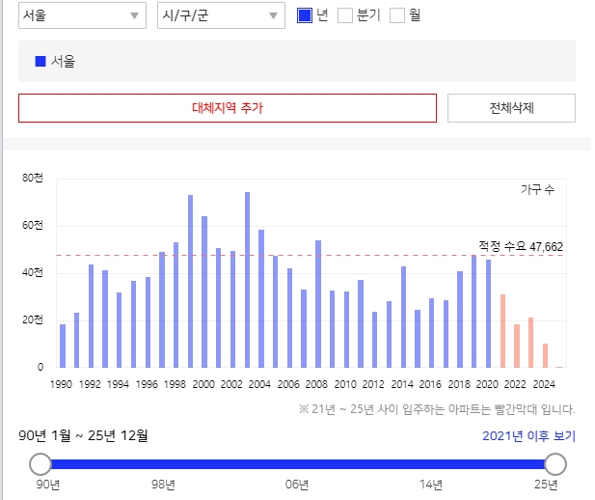Open the 2021년 이후 보기 link
Image resolution: width=595 pixels, height=500 pixels.
point(528,435)
